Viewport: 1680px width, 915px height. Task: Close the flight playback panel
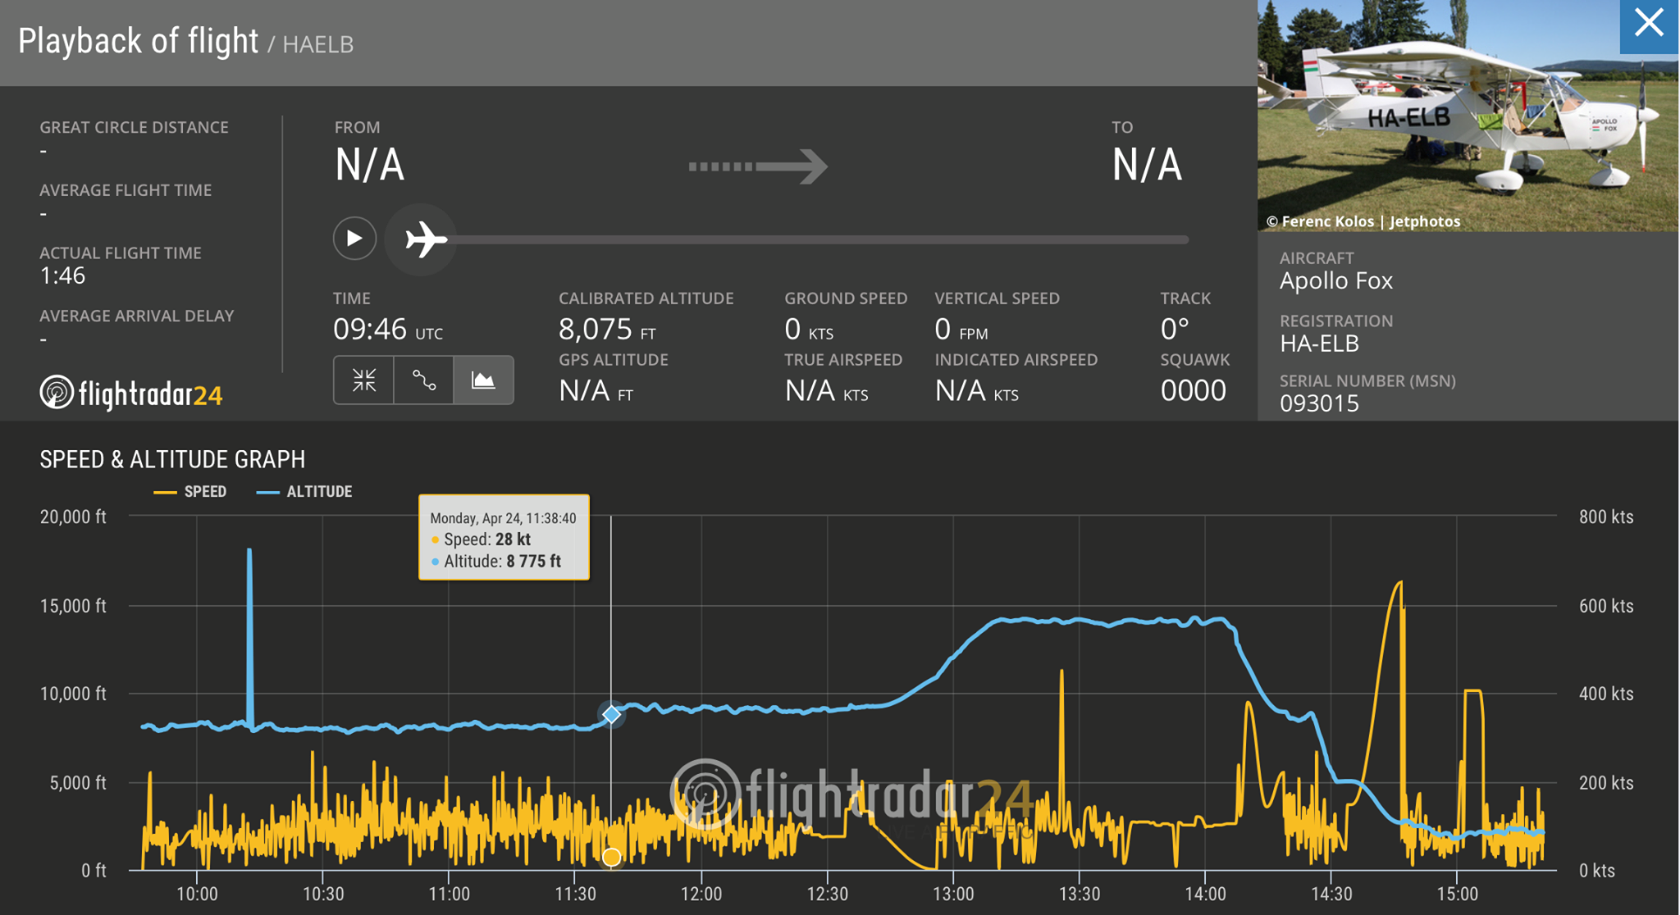coord(1648,25)
